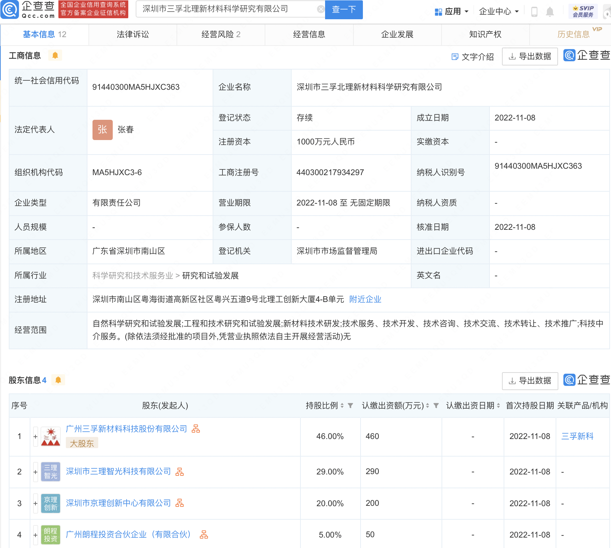Click the bell icon beside 股东信息
611x548 pixels.
tap(58, 380)
